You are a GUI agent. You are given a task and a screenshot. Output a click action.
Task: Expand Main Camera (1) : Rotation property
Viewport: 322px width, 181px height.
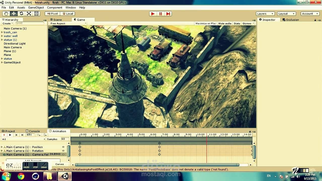click(x=2, y=151)
